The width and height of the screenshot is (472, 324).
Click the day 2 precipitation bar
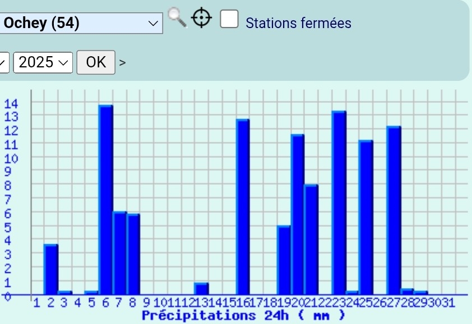pos(51,270)
